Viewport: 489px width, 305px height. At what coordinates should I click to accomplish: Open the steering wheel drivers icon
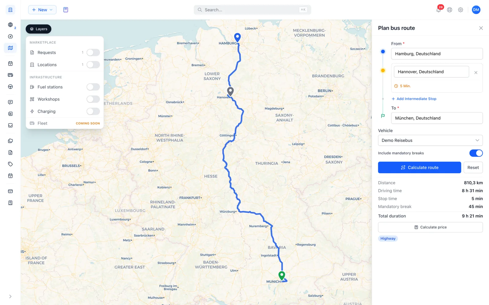coord(10,87)
